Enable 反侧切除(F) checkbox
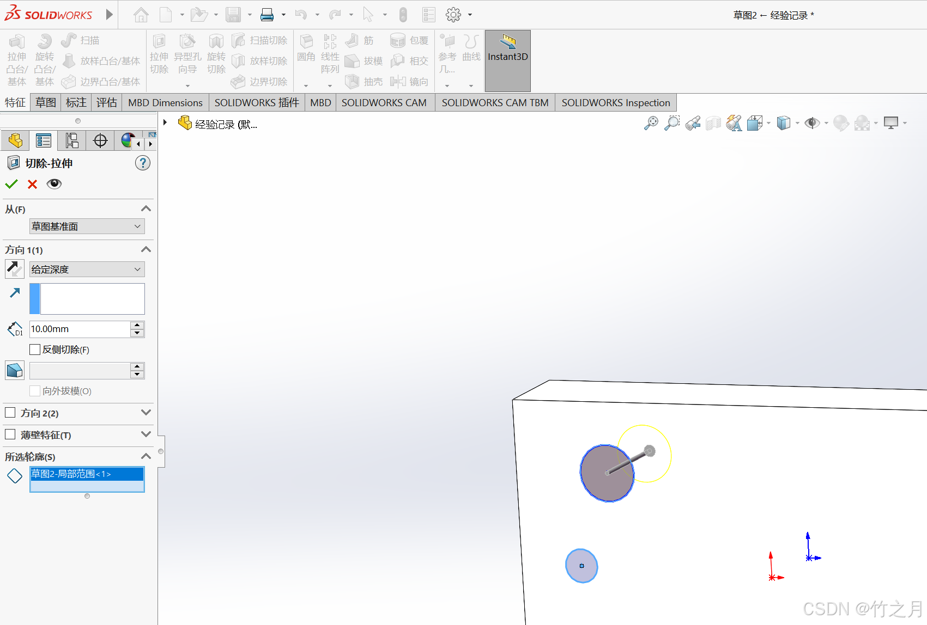The width and height of the screenshot is (927, 625). point(35,350)
